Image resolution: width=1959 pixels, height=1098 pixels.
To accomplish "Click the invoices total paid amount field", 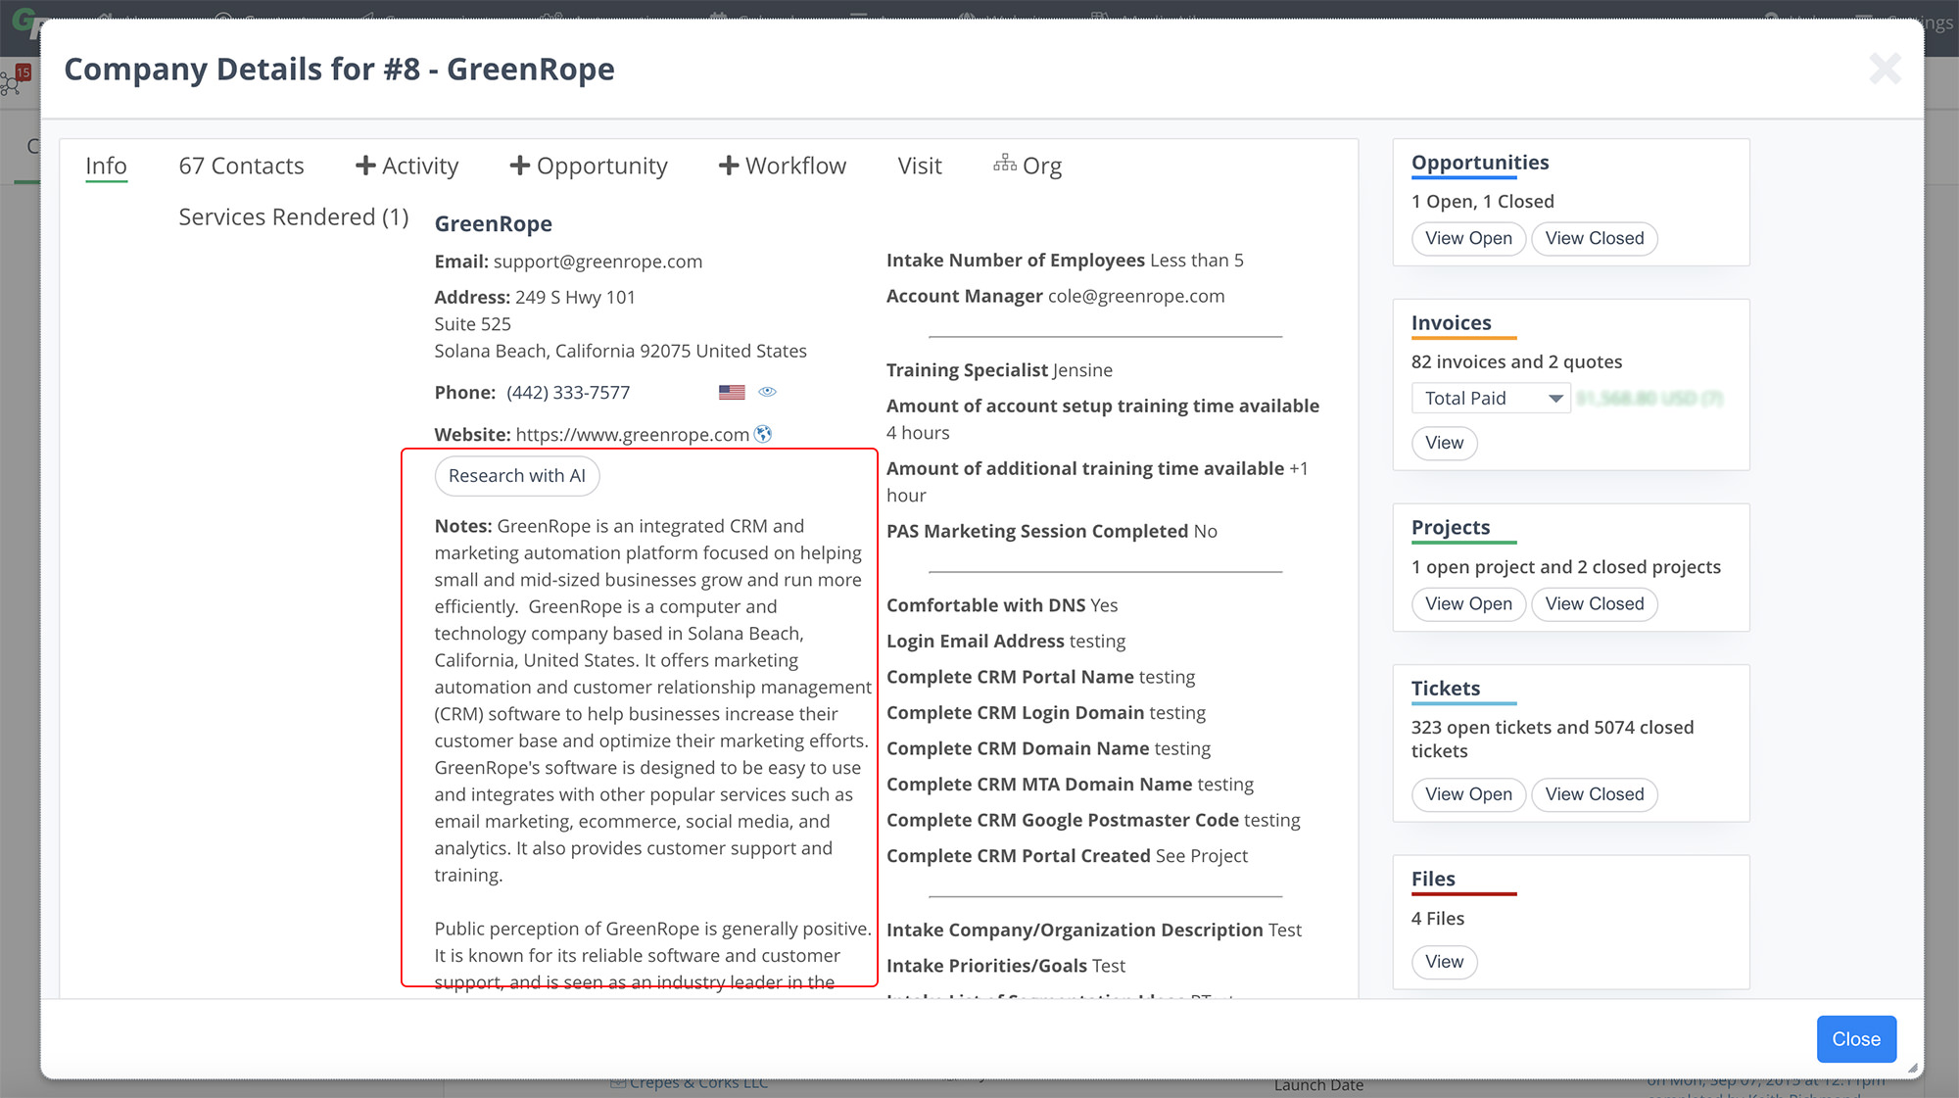I will 1648,399.
